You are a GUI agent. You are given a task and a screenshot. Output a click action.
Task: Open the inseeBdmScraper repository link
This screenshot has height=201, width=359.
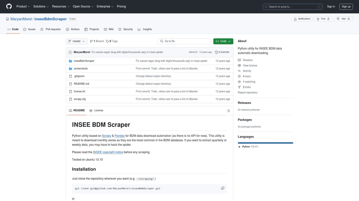click(x=50, y=19)
